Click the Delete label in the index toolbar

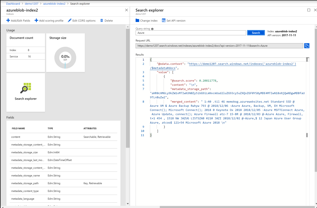pos(109,21)
